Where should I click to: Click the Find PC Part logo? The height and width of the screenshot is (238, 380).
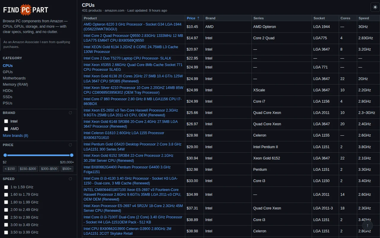26,10
